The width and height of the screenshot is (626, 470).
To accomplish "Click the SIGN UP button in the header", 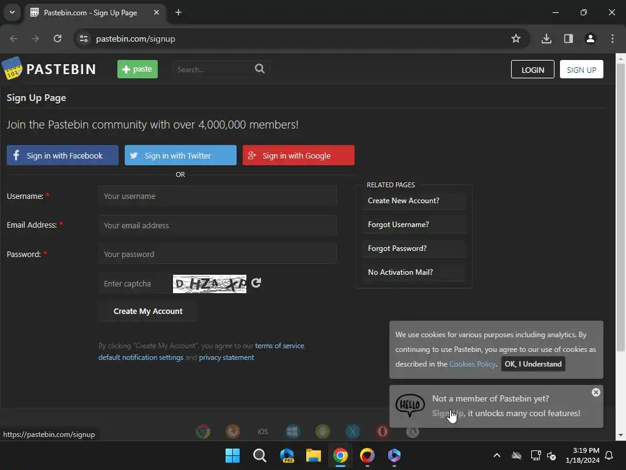I will point(581,70).
